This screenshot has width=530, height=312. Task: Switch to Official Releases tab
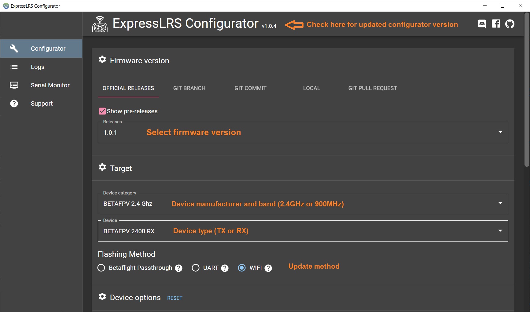[x=128, y=88]
